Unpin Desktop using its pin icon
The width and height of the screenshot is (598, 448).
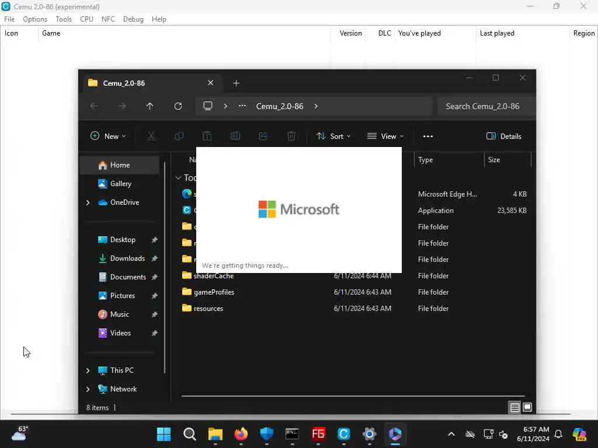[154, 240]
